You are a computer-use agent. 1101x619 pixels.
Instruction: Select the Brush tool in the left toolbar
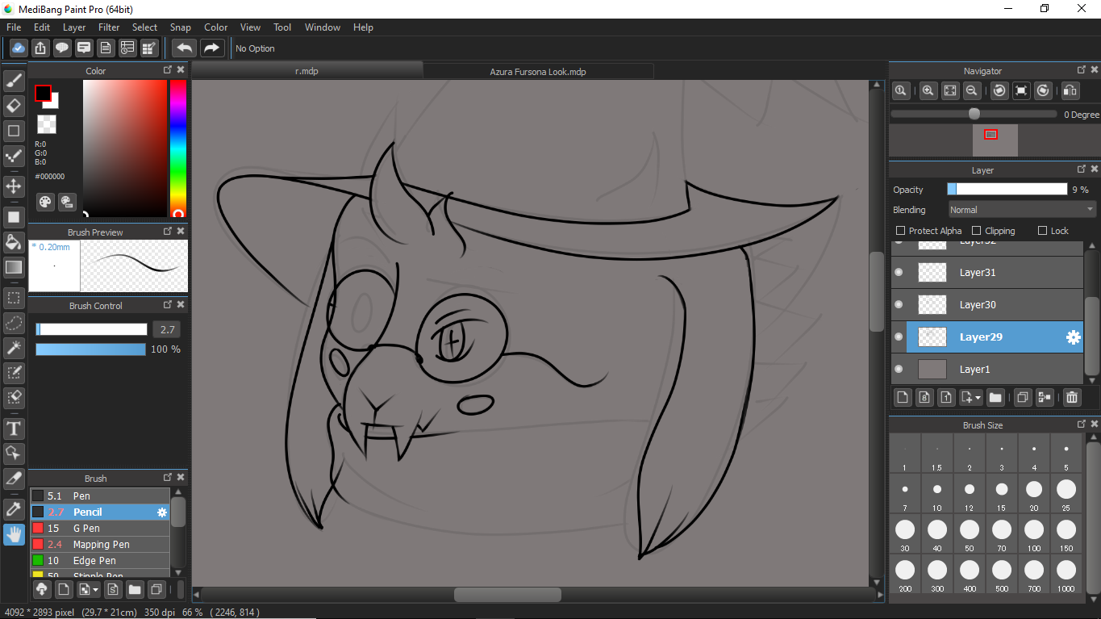point(14,81)
